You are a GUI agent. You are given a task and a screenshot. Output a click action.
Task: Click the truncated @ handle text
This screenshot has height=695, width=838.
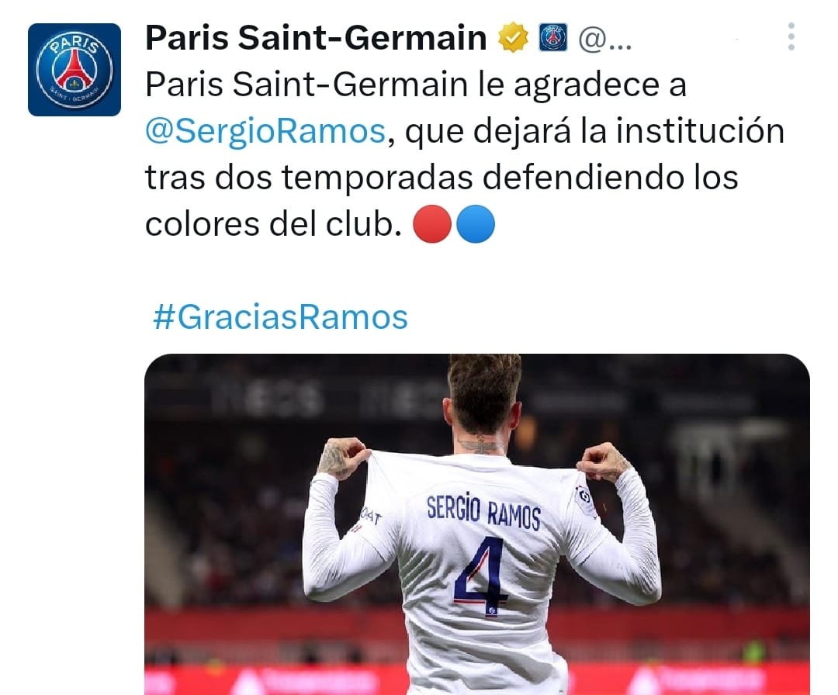pos(605,39)
